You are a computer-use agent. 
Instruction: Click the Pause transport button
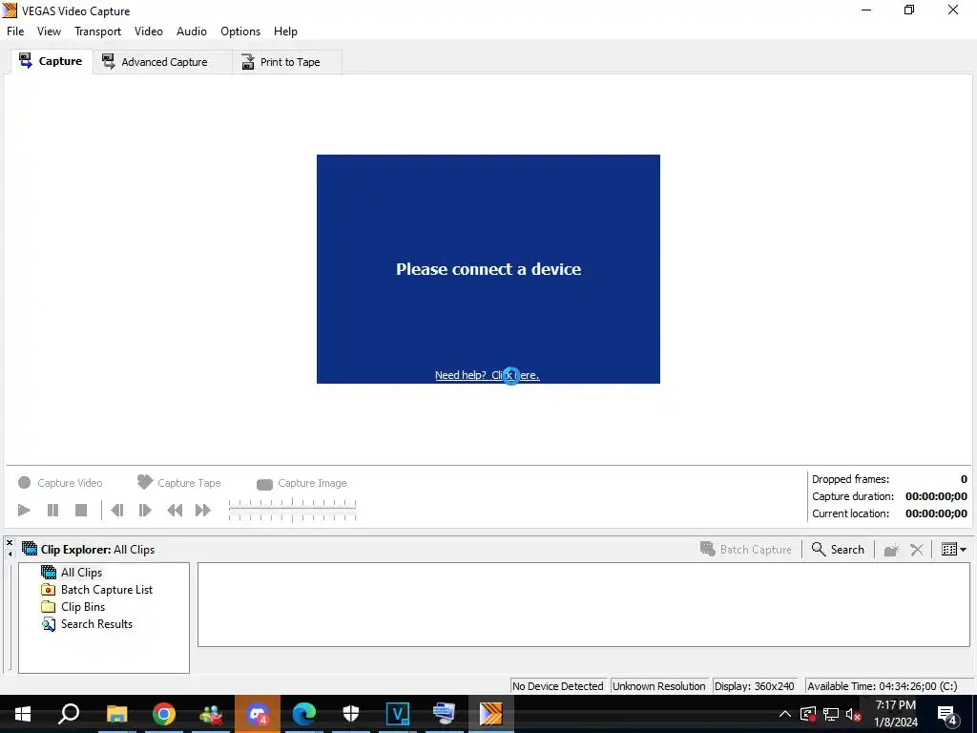53,511
